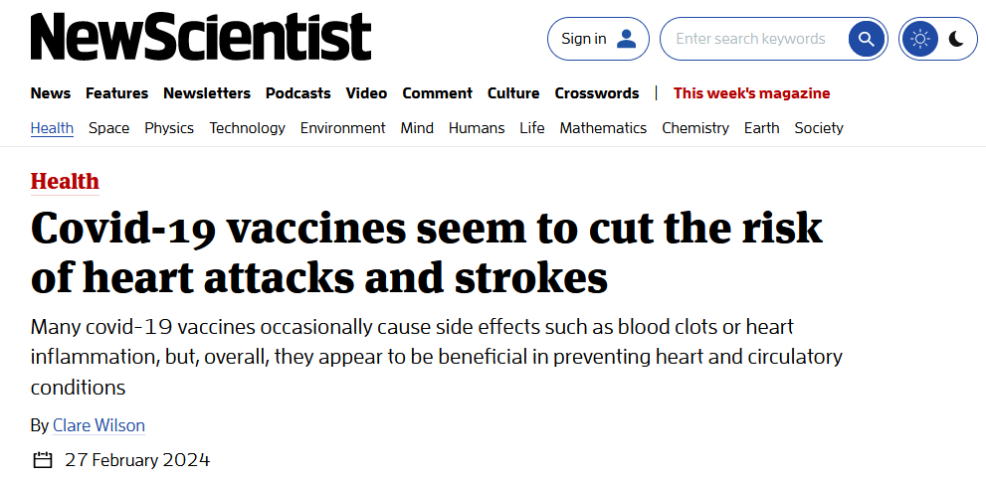Switch to dark mode moon icon
This screenshot has width=986, height=481.
pyautogui.click(x=956, y=39)
